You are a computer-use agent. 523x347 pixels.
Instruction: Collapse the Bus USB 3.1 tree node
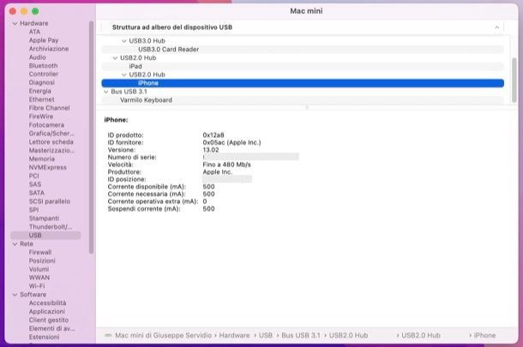pyautogui.click(x=106, y=92)
